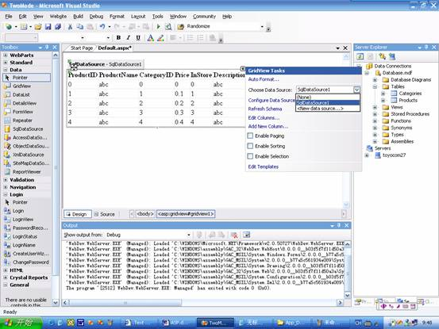439x329 pixels.
Task: Select ReportViewer control in Toolbox
Action: [x=27, y=172]
